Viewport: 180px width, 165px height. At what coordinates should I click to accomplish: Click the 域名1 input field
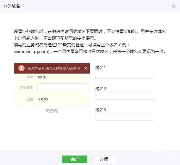point(125,75)
